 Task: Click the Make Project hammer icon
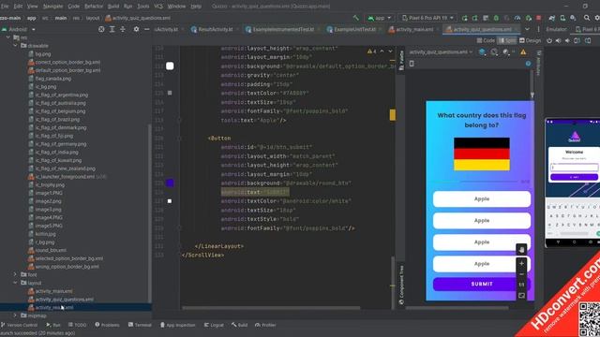point(356,18)
